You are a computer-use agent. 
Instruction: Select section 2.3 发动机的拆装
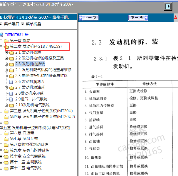[x=30, y=64]
